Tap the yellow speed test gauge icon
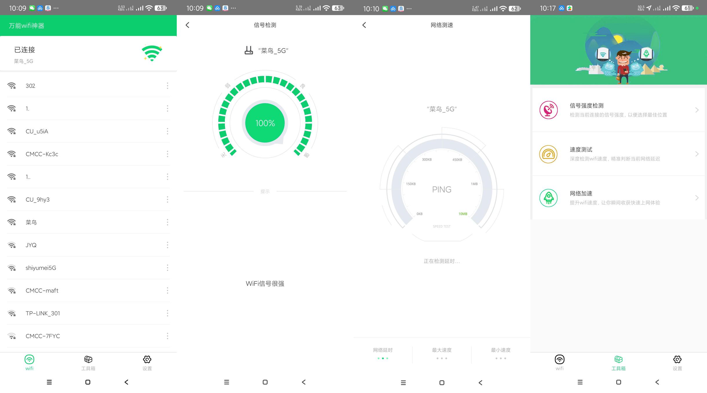707x393 pixels. coord(549,154)
